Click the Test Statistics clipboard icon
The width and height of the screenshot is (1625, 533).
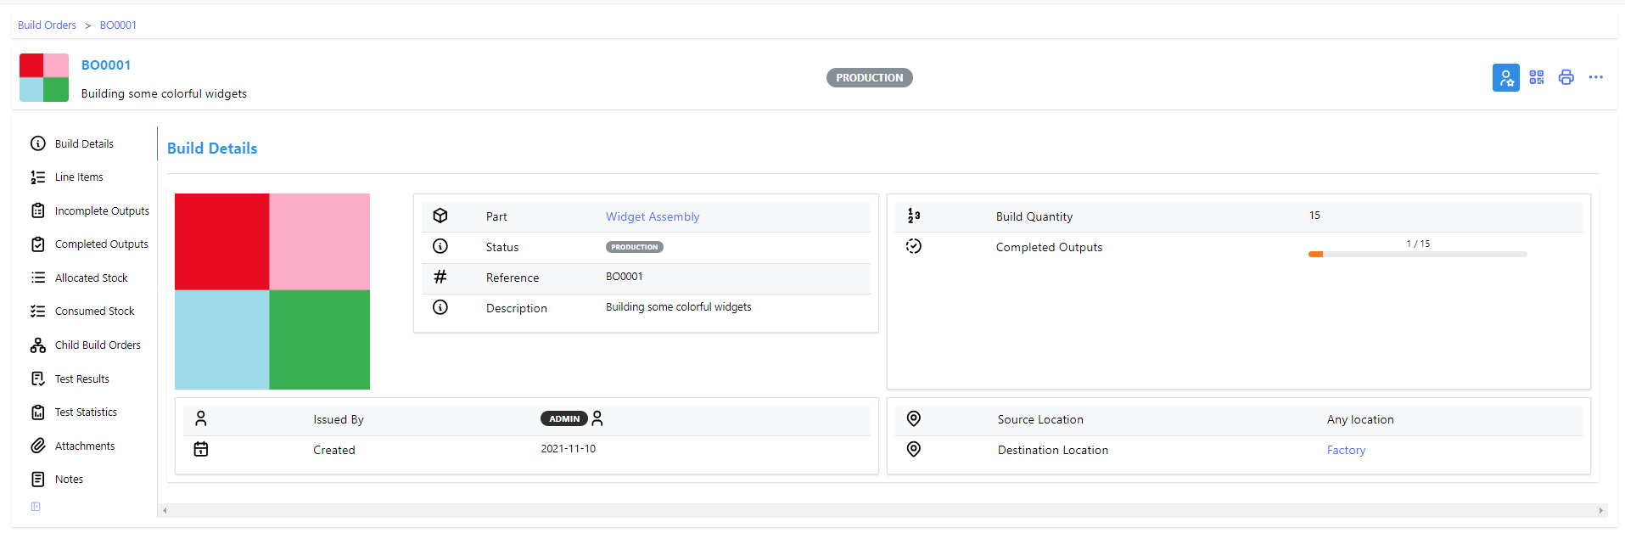(x=38, y=412)
